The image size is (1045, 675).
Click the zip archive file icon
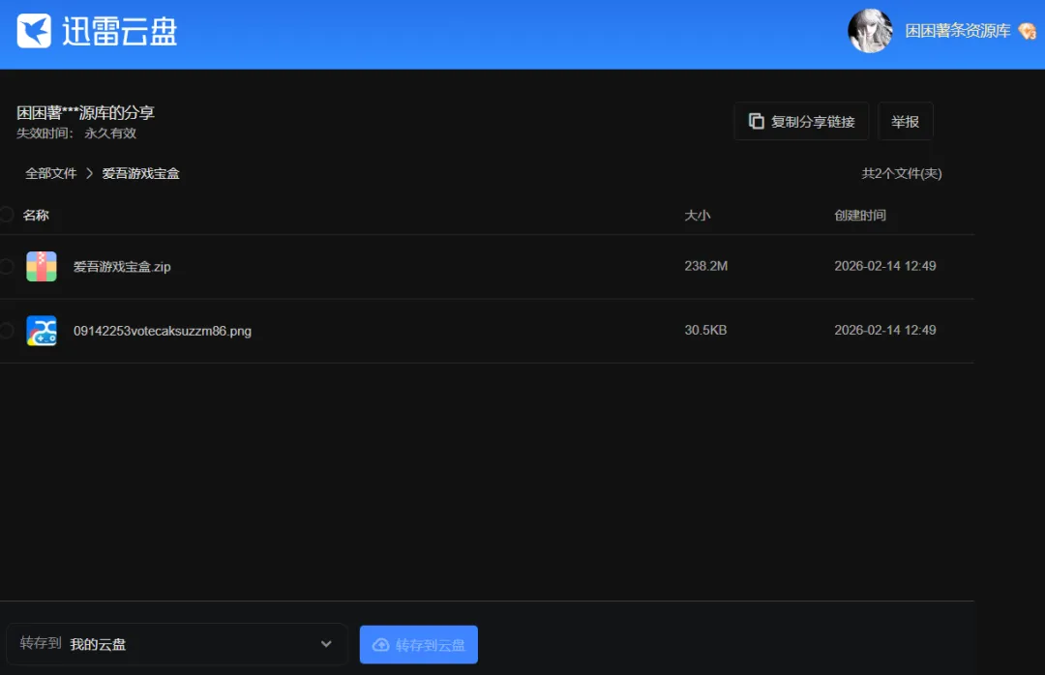(42, 267)
